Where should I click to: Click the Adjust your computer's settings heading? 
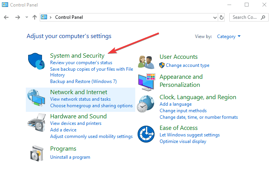coord(69,36)
